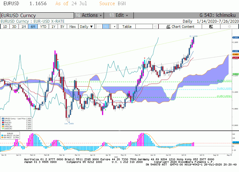Click the ADX MA(5) orange legend swatch
Viewport: 239px width, 172px height.
click(x=2, y=137)
